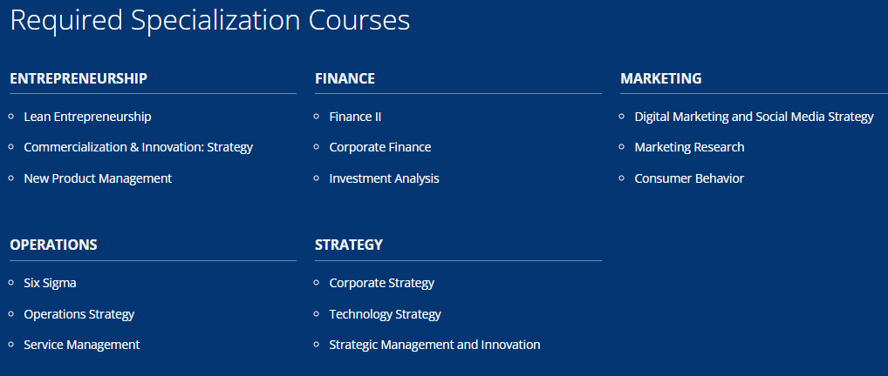Click the Finance II course
This screenshot has height=376, width=888.
coord(355,117)
